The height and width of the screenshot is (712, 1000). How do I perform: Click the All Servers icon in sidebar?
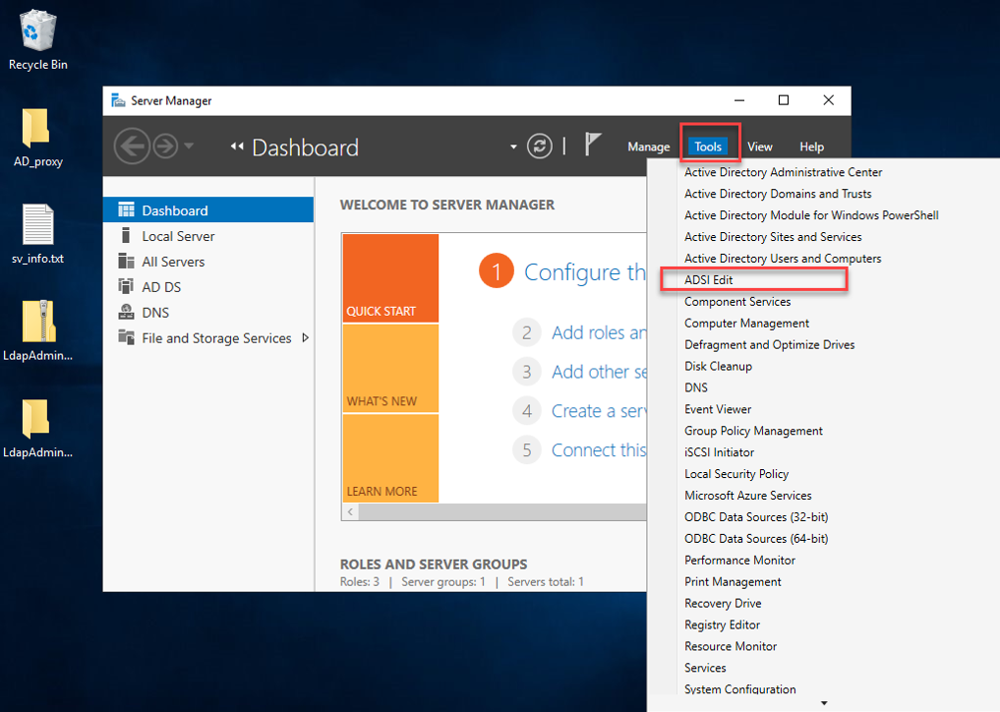126,261
